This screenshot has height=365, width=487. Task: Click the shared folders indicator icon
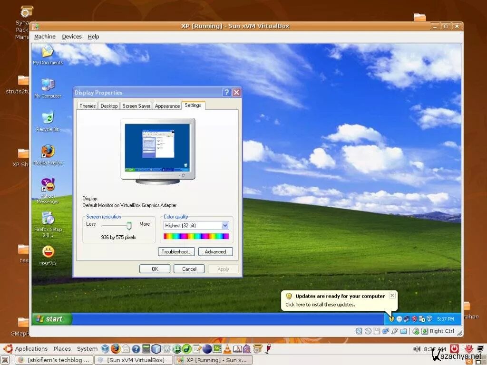tap(403, 331)
